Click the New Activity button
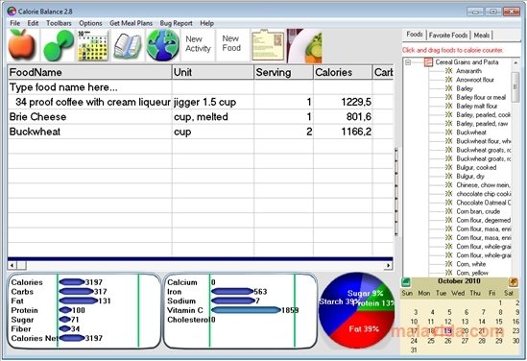This screenshot has width=527, height=361. coord(198,44)
